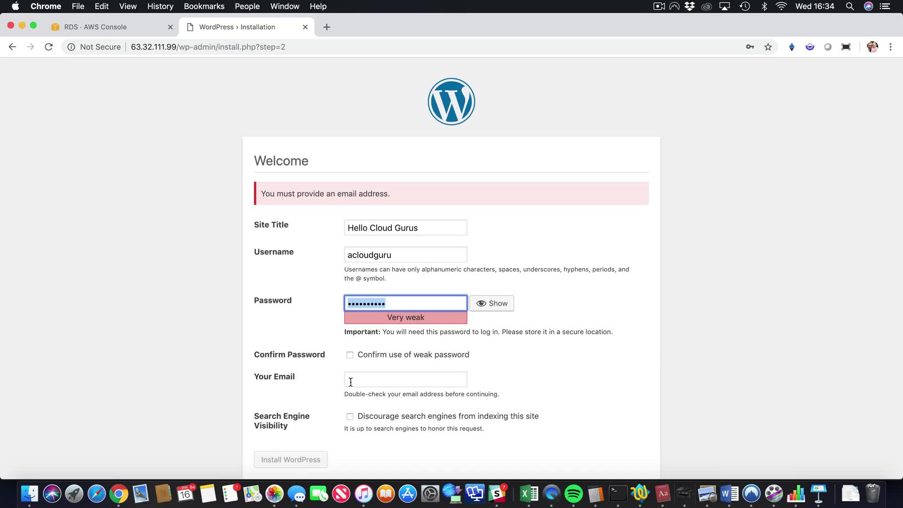The height and width of the screenshot is (508, 903).
Task: Click the Not Secure site info icon
Action: tap(71, 47)
